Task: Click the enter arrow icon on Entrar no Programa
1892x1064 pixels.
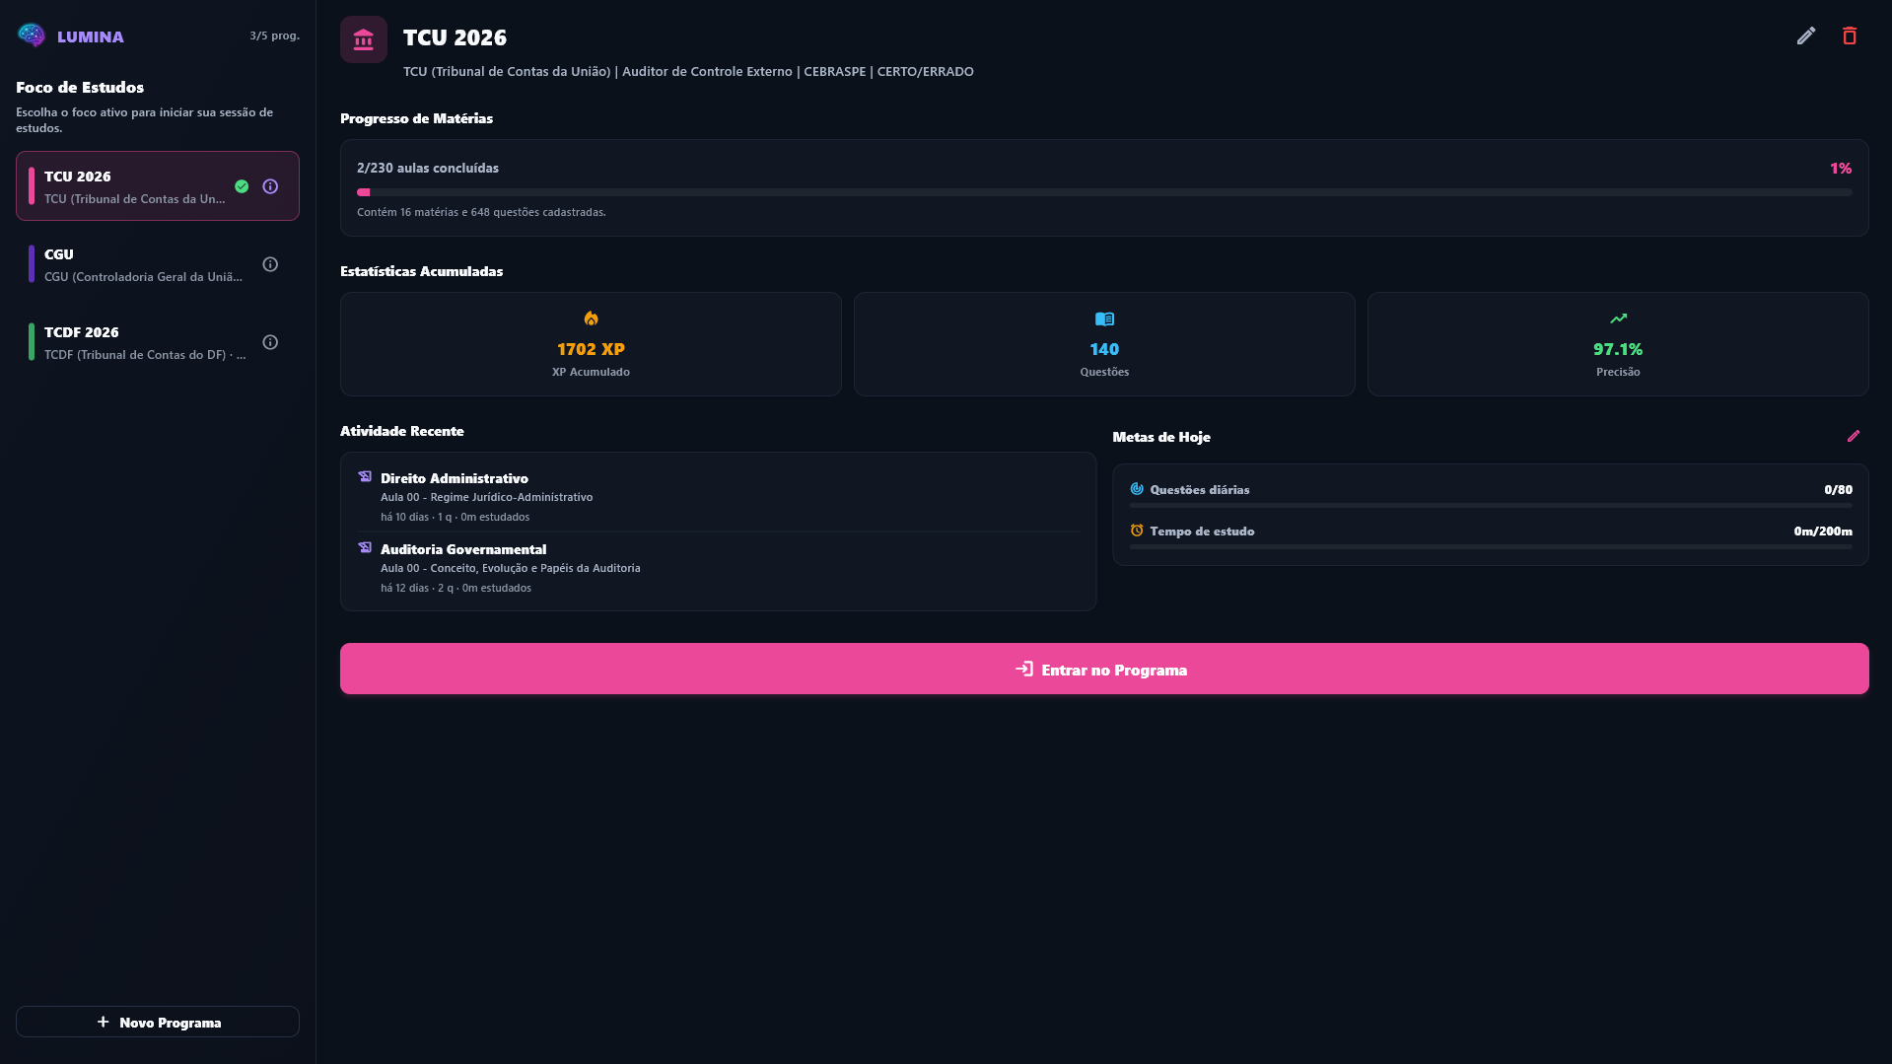Action: [1024, 669]
